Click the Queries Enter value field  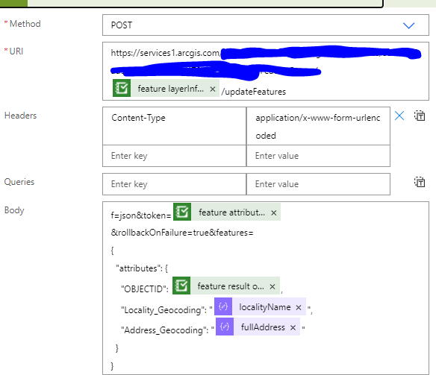click(318, 184)
